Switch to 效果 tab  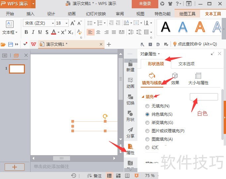point(175,79)
